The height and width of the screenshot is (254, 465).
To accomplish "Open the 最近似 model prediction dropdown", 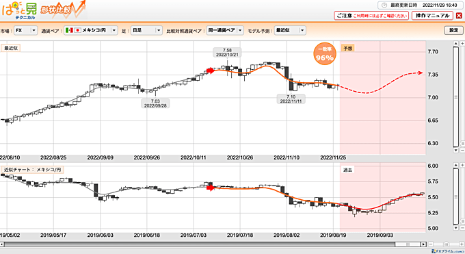I will (289, 30).
